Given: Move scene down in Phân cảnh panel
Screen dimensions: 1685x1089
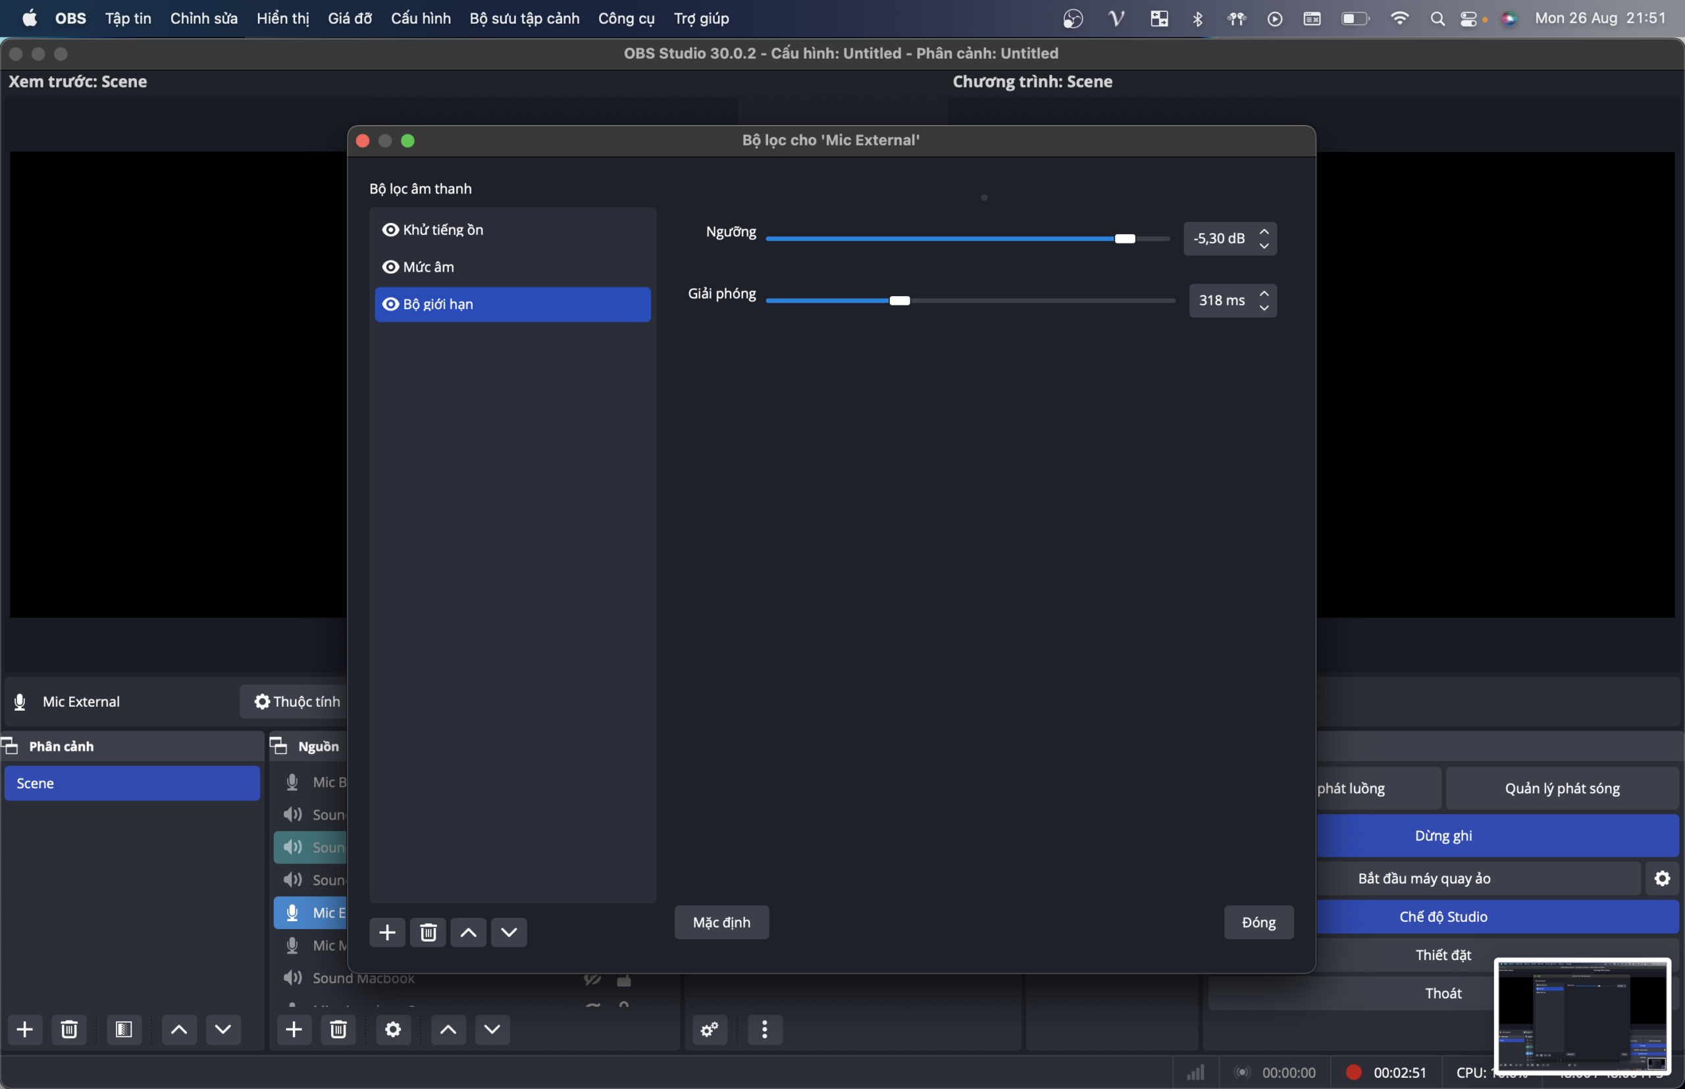Looking at the screenshot, I should click(223, 1030).
